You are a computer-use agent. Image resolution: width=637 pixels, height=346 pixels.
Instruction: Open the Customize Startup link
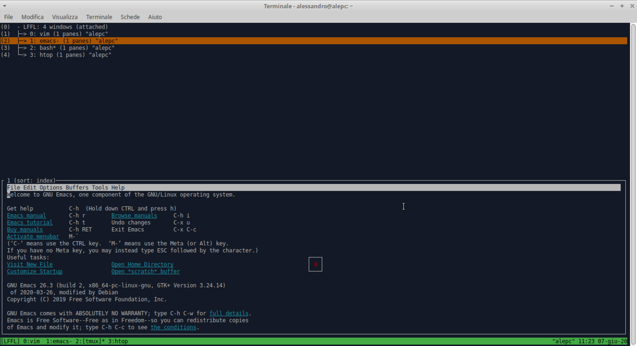[x=35, y=271]
